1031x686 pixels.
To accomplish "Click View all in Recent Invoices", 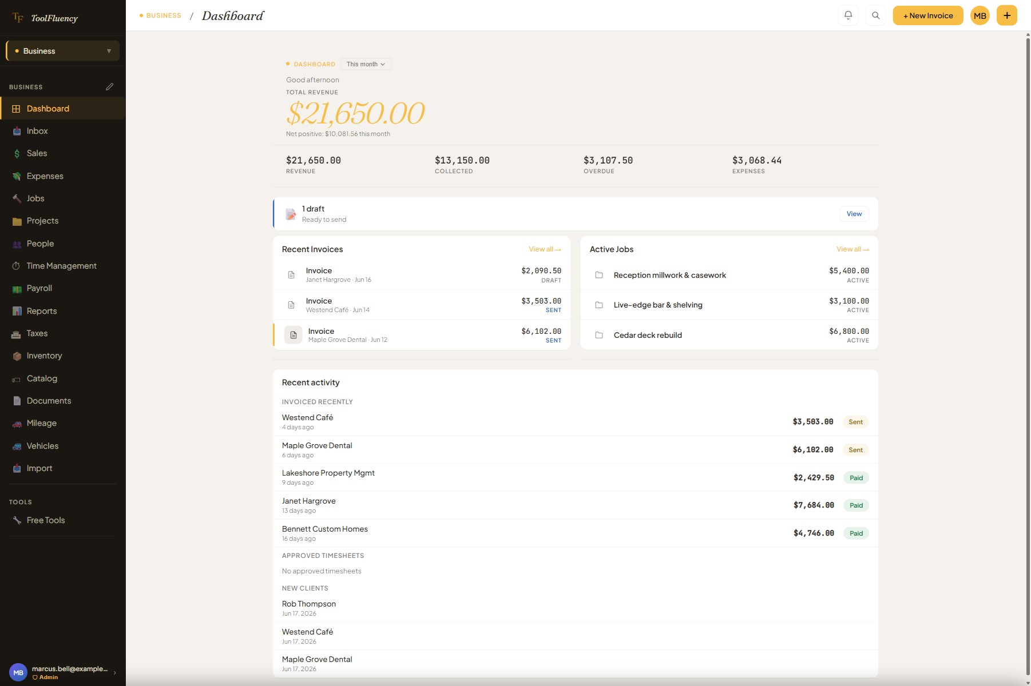I will point(545,249).
